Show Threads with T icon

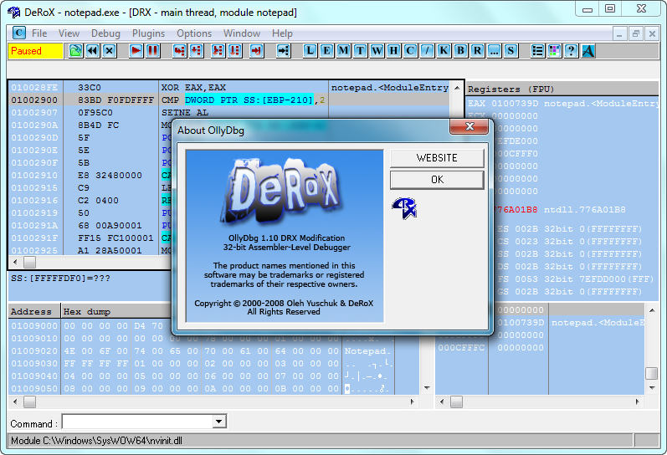click(360, 51)
